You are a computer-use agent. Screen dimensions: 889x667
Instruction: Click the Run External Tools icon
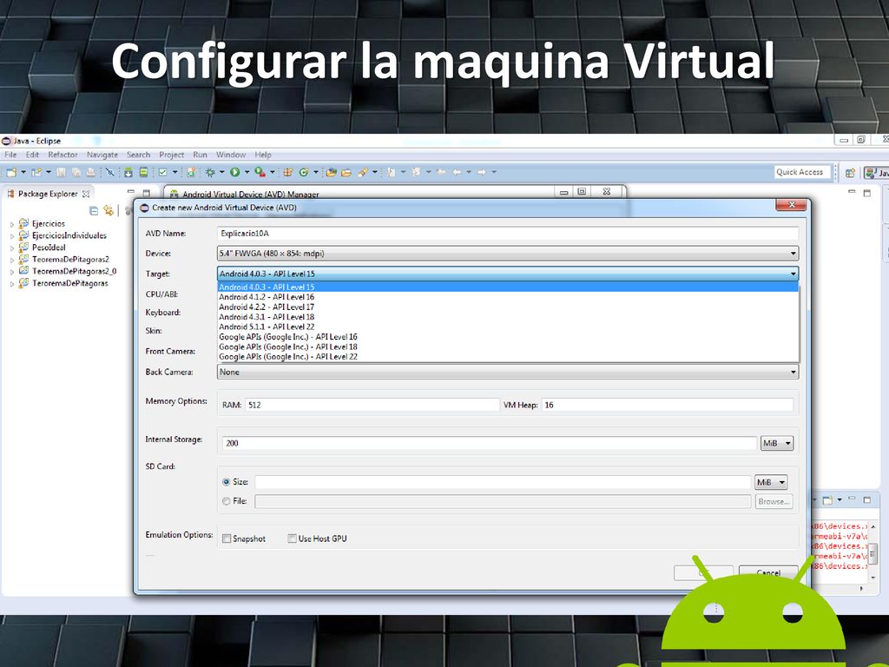(x=260, y=172)
